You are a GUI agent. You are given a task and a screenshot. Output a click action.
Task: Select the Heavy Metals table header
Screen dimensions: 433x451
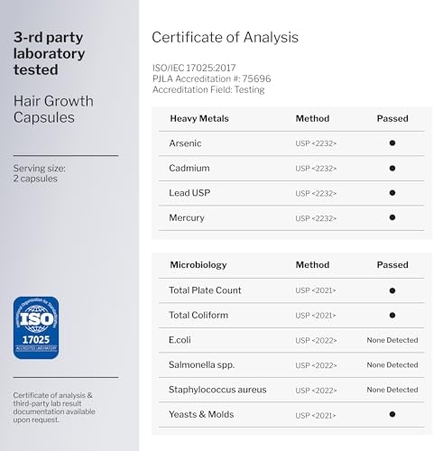(199, 118)
